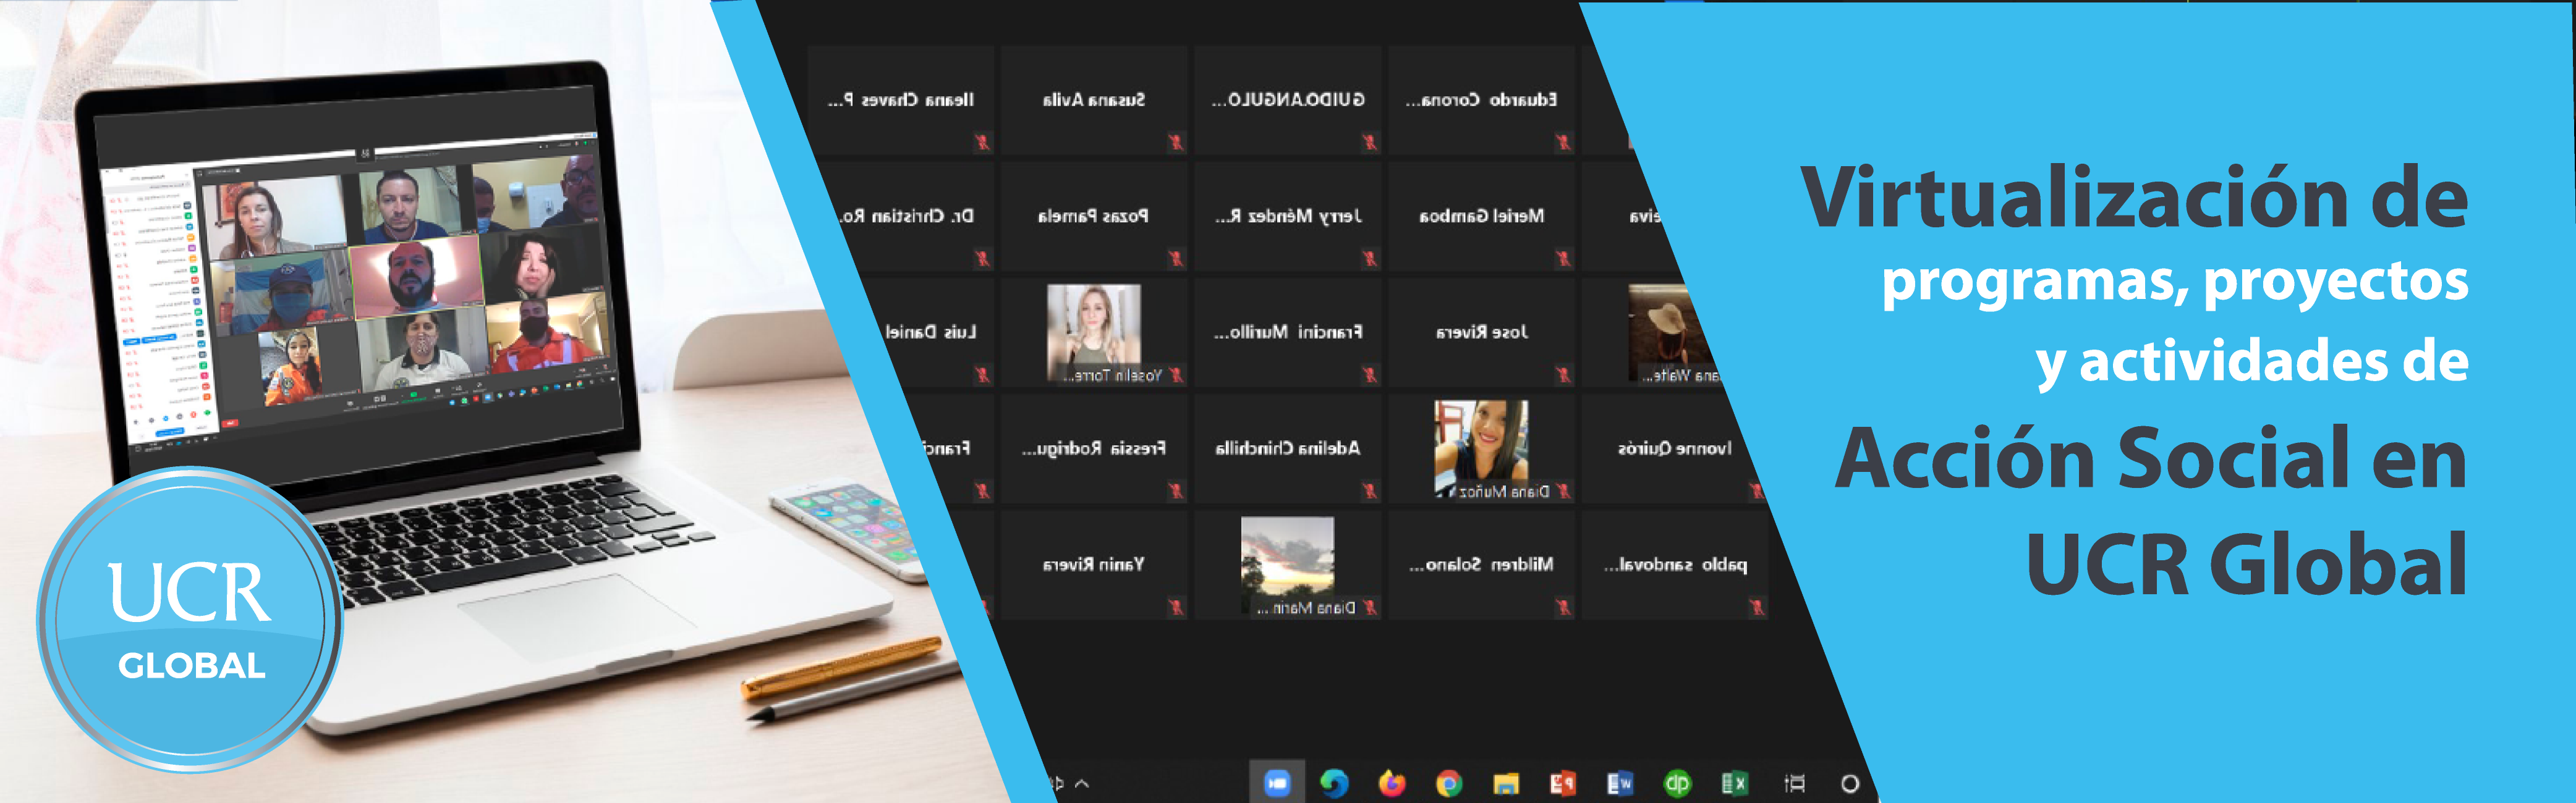The height and width of the screenshot is (803, 2576).
Task: Select the GUIDO.ANGULO participant tile
Action: pos(1288,100)
